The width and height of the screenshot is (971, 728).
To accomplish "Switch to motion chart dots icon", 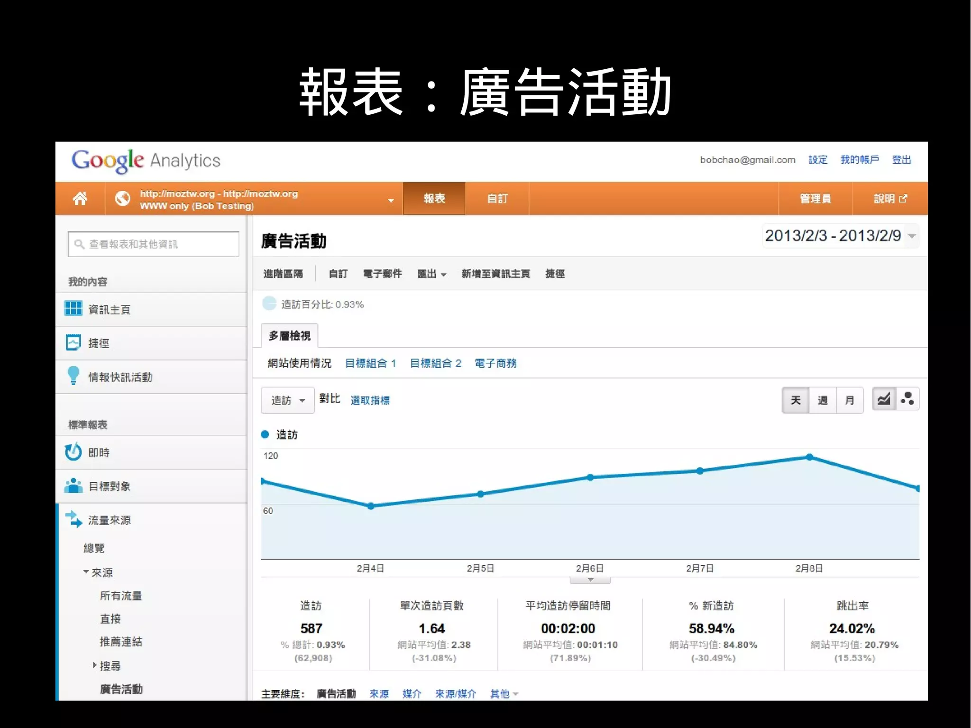I will [x=907, y=399].
